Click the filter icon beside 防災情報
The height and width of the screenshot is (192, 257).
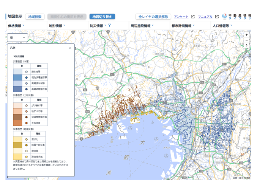click(x=110, y=26)
